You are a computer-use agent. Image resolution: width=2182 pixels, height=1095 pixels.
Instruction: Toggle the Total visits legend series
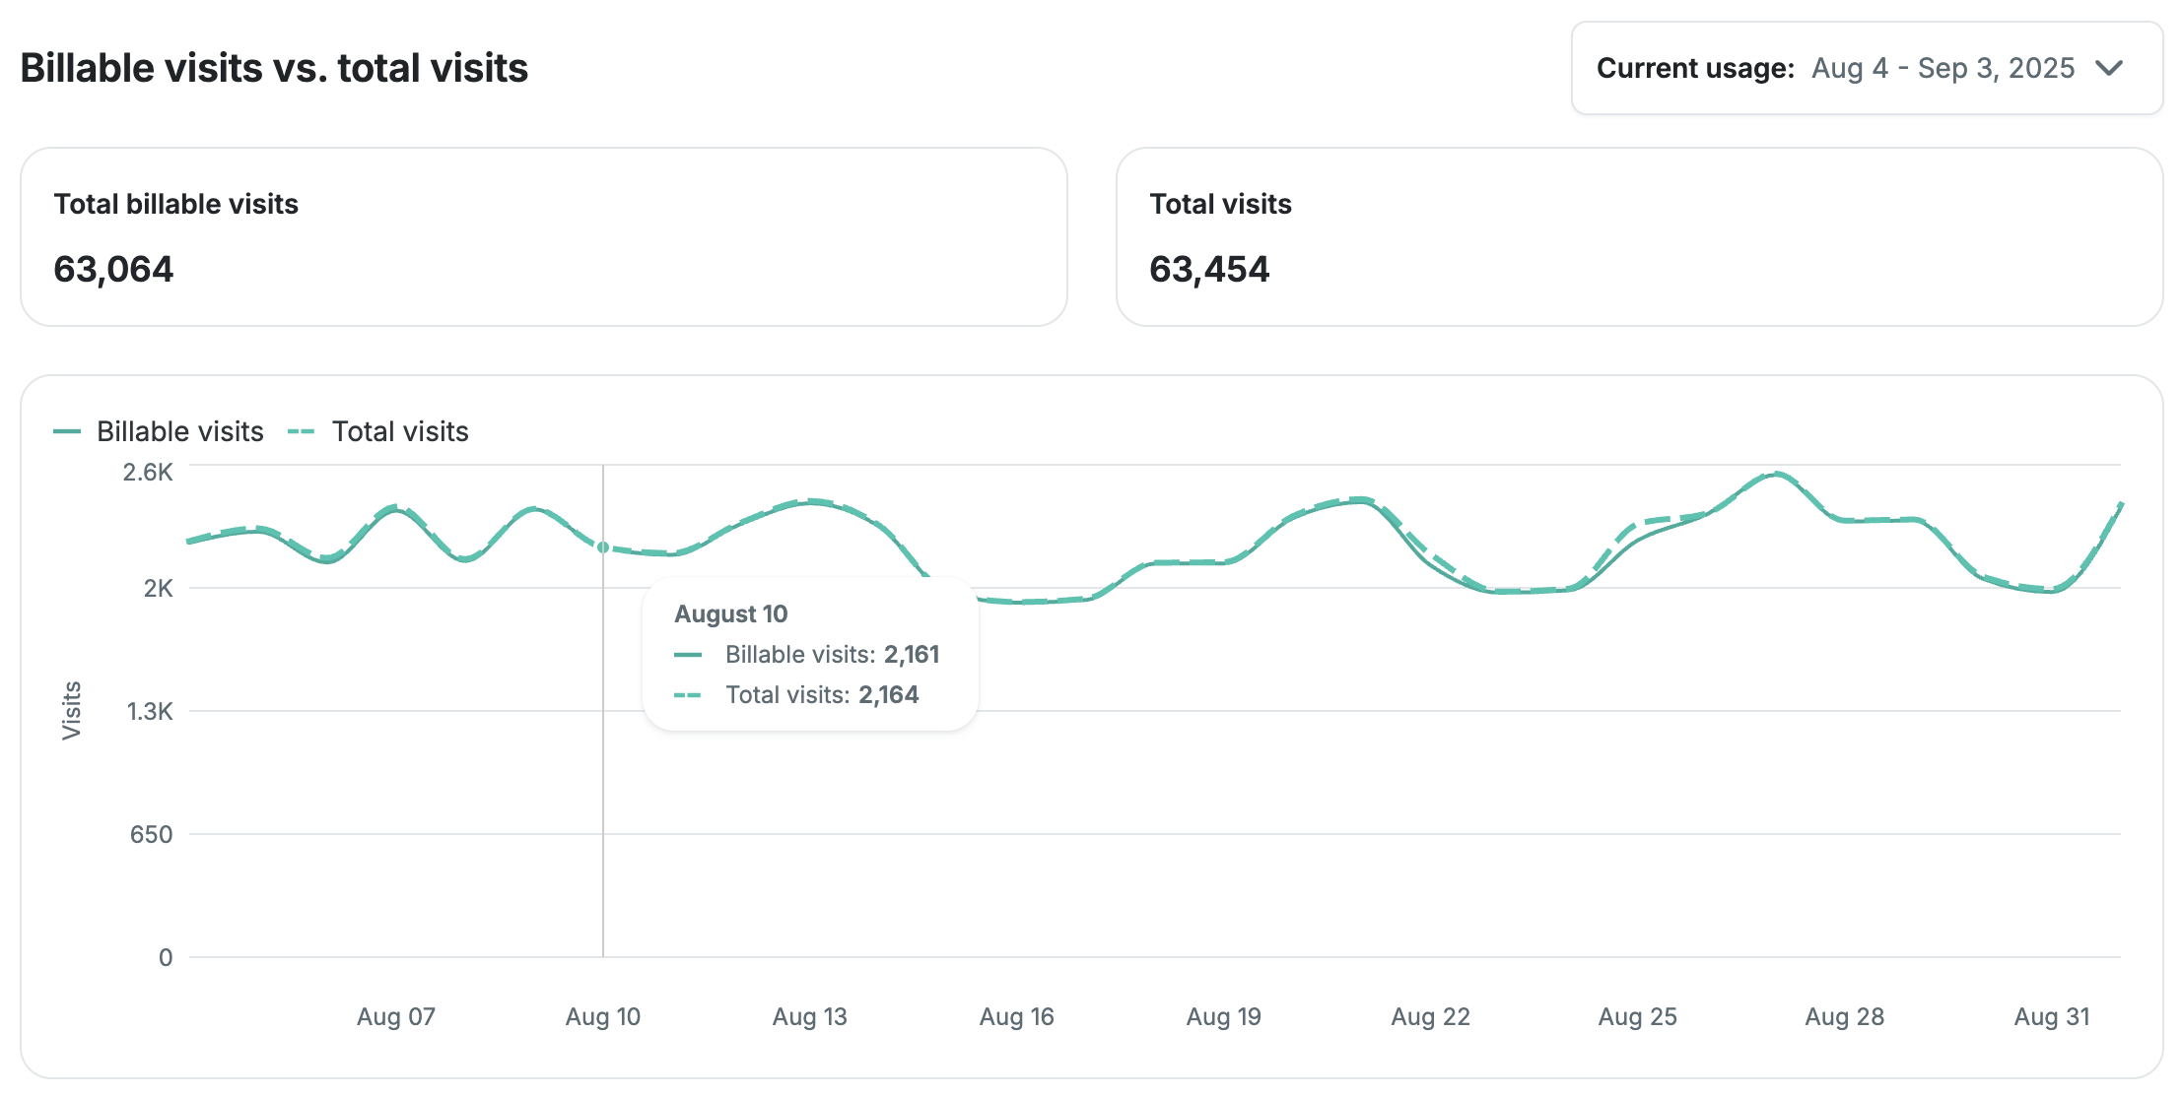coord(399,431)
